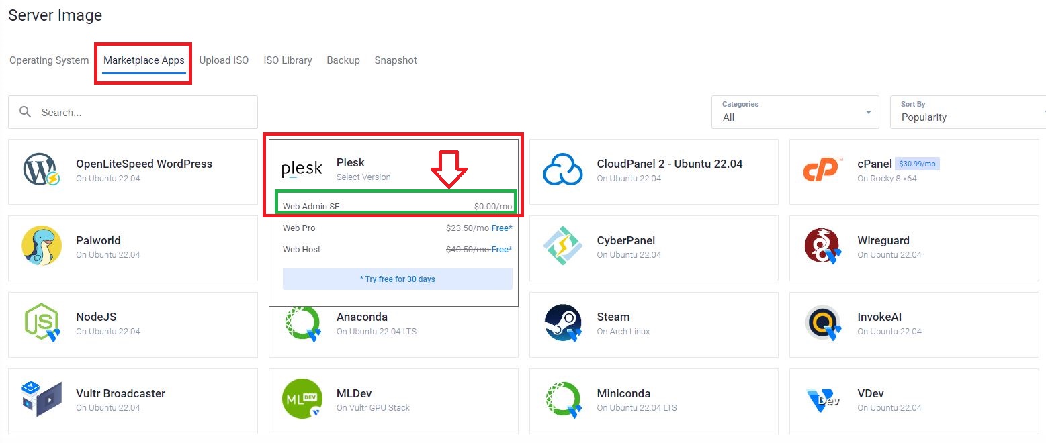1046x443 pixels.
Task: Click the On Vultr GPU Stack subtitle
Action: click(x=373, y=408)
